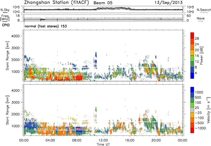Click the noise bump in N.Sky trace near 12:00
This screenshot has width=211, height=146.
113,8
